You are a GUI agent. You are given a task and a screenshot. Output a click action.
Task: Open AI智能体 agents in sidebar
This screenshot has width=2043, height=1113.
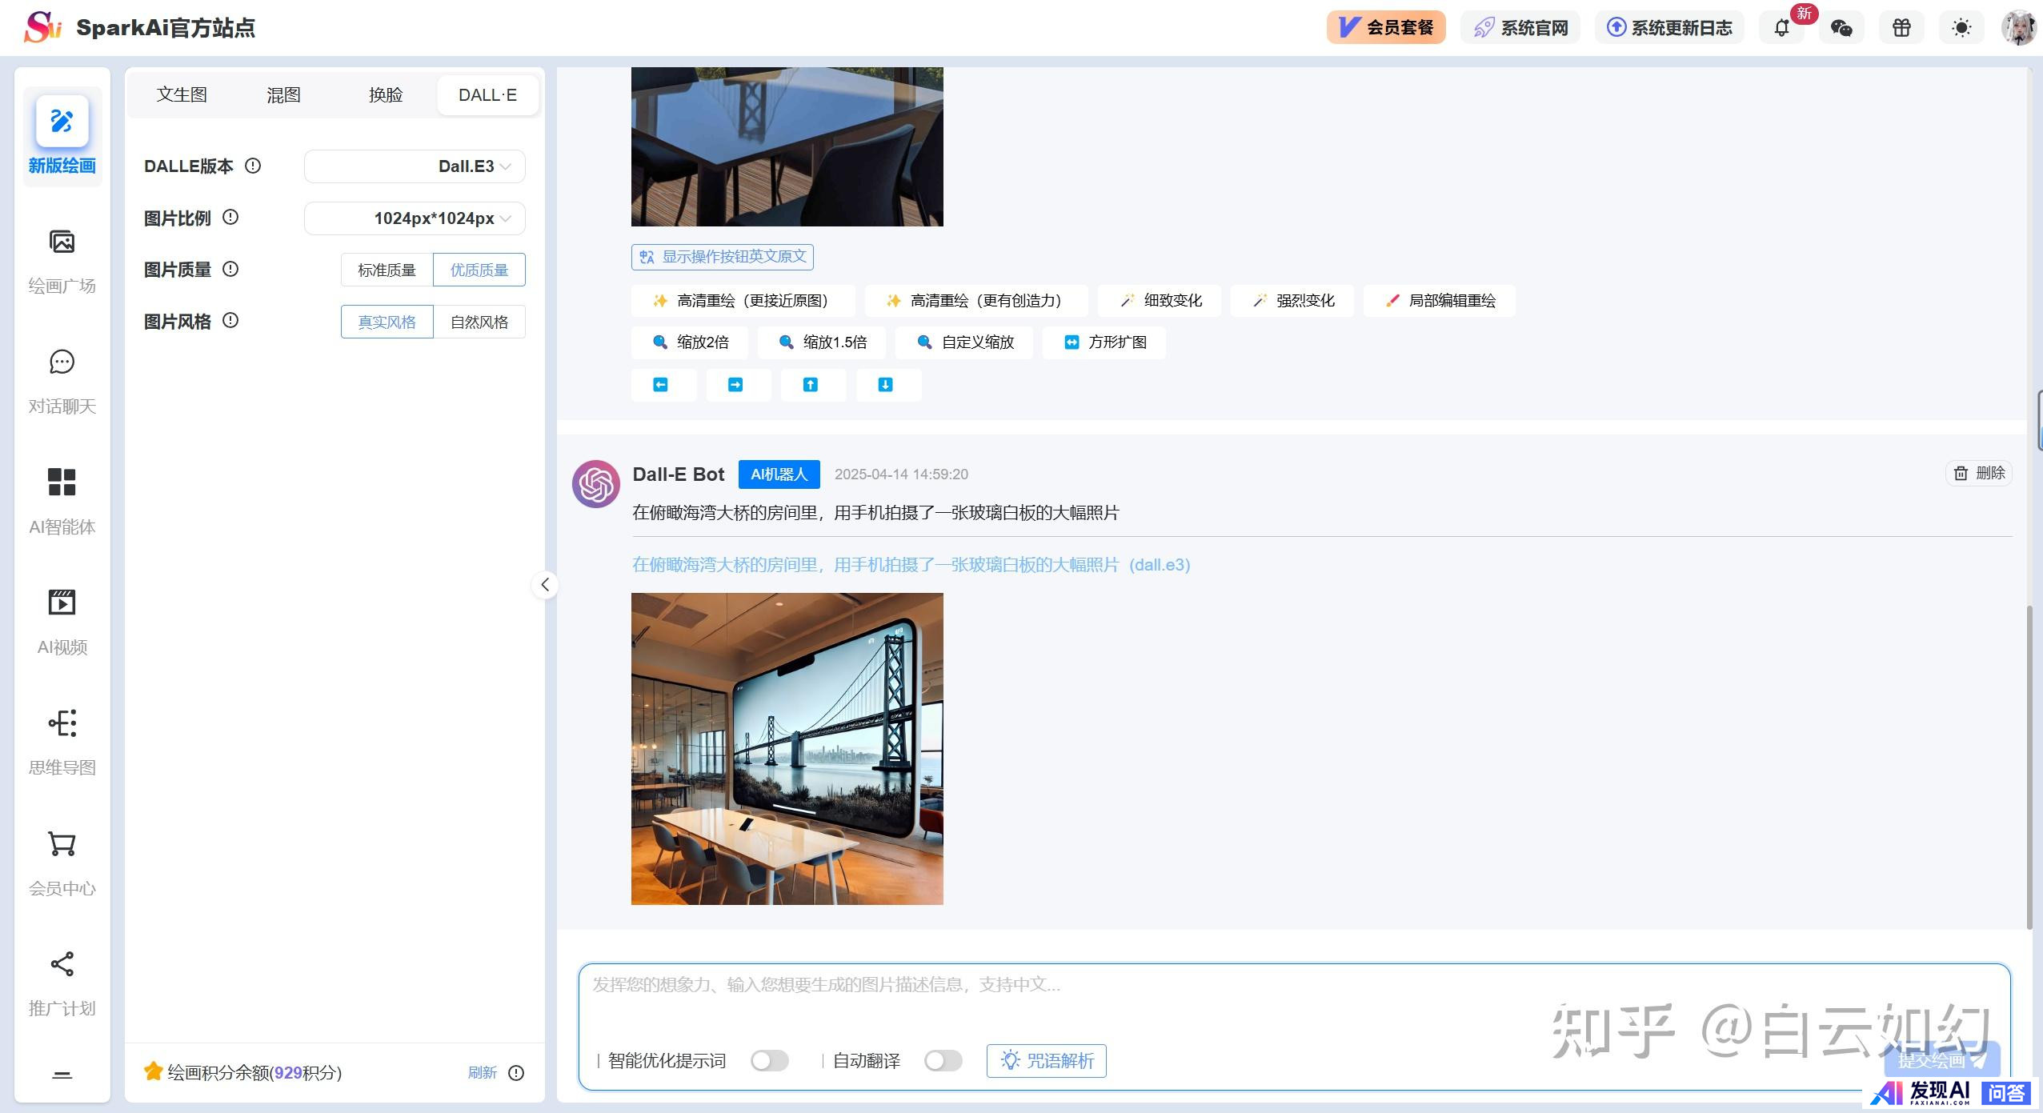(x=62, y=502)
